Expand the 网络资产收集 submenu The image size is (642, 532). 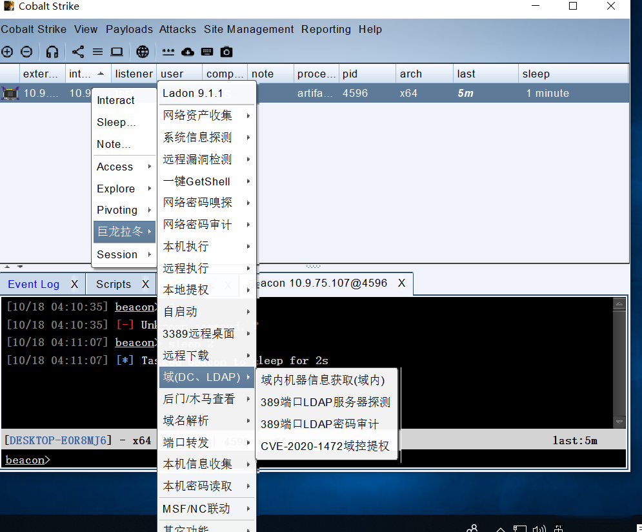coord(206,116)
